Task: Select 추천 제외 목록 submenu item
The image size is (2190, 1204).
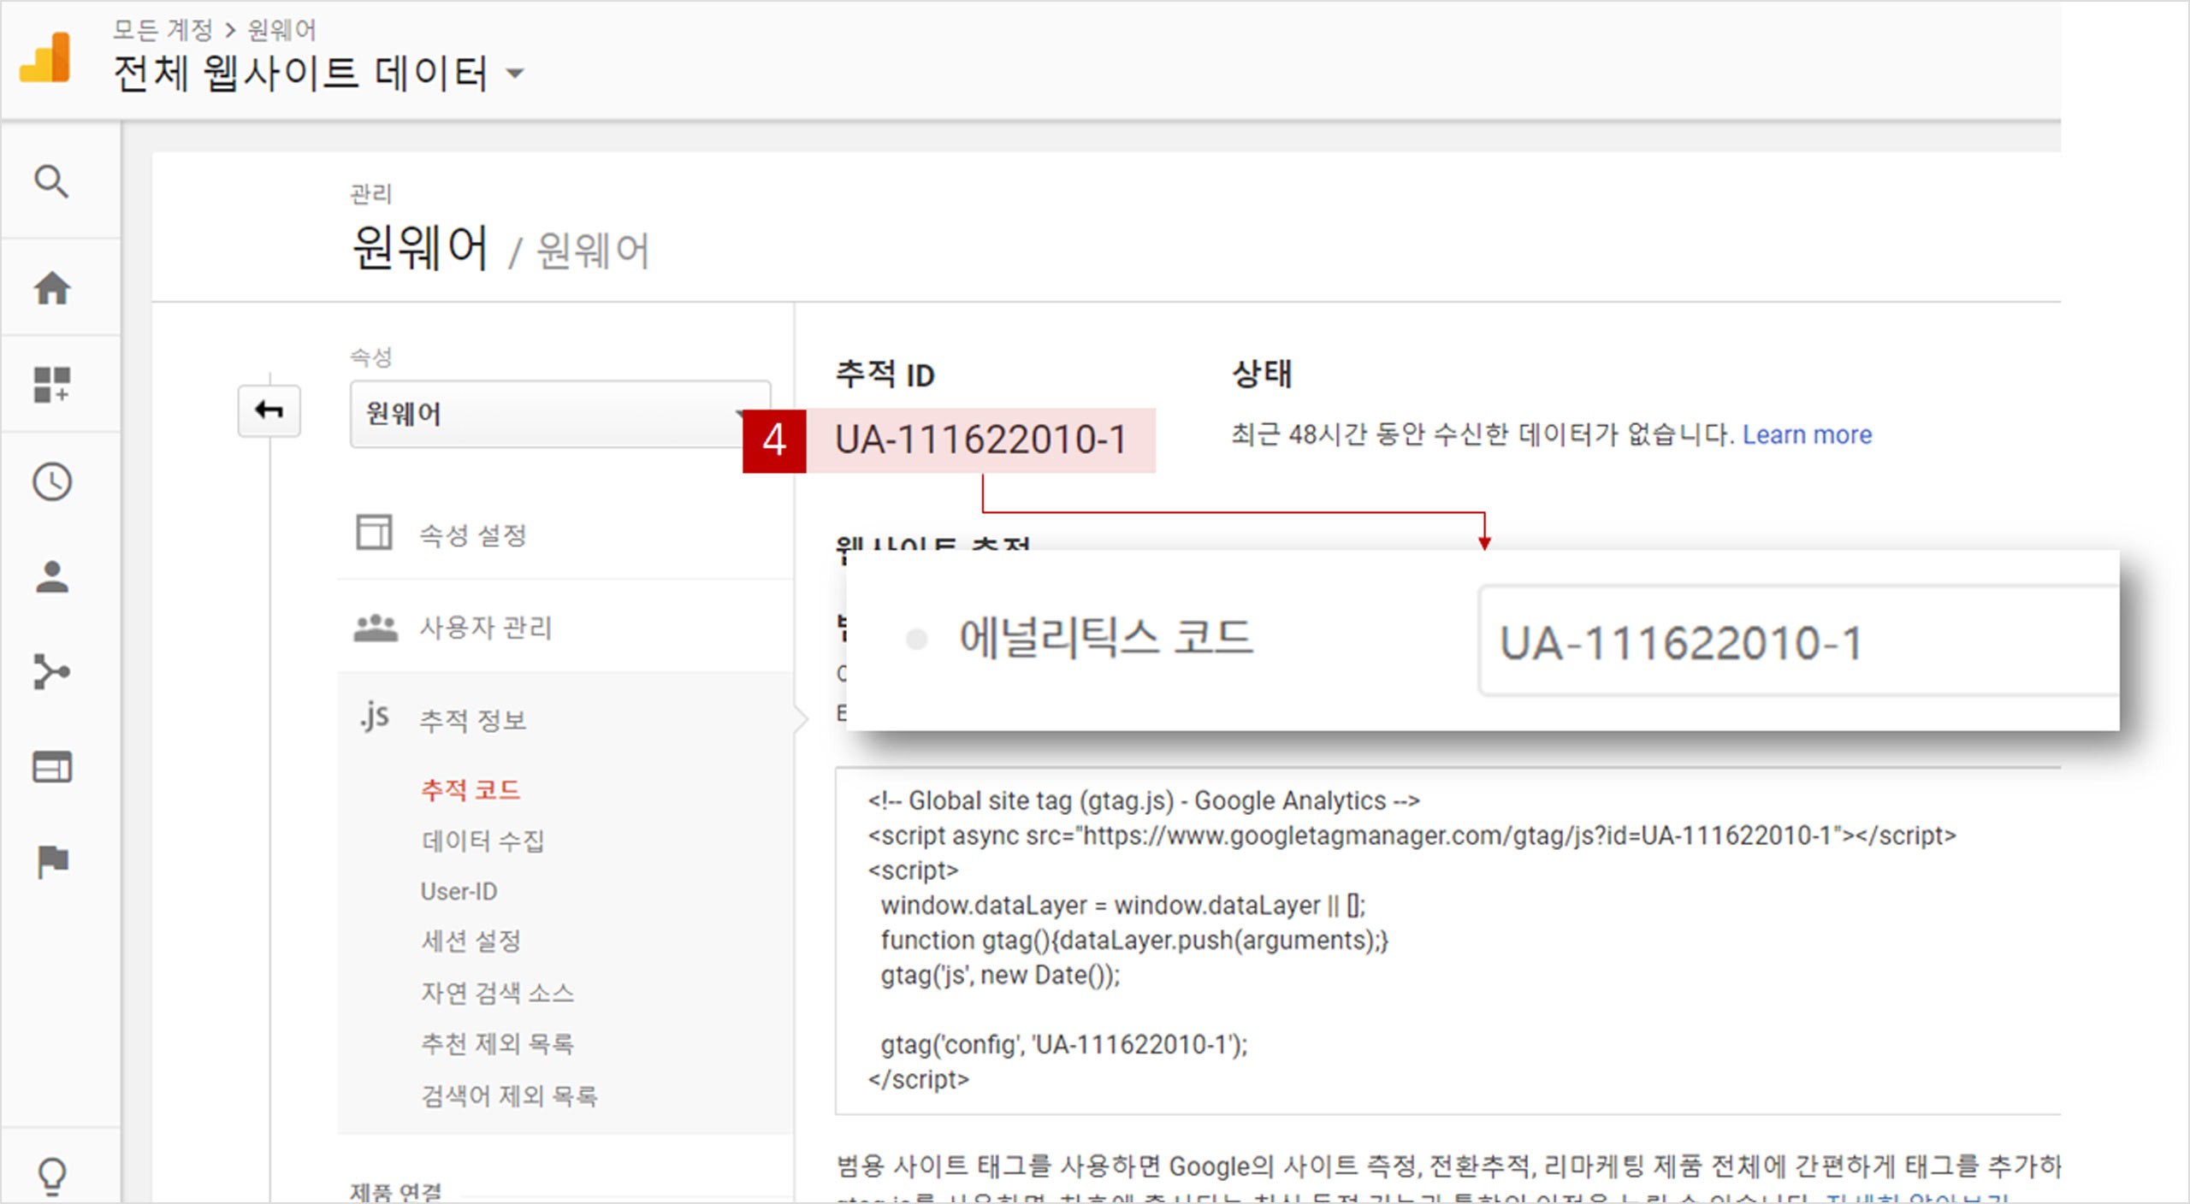Action: pos(497,1043)
